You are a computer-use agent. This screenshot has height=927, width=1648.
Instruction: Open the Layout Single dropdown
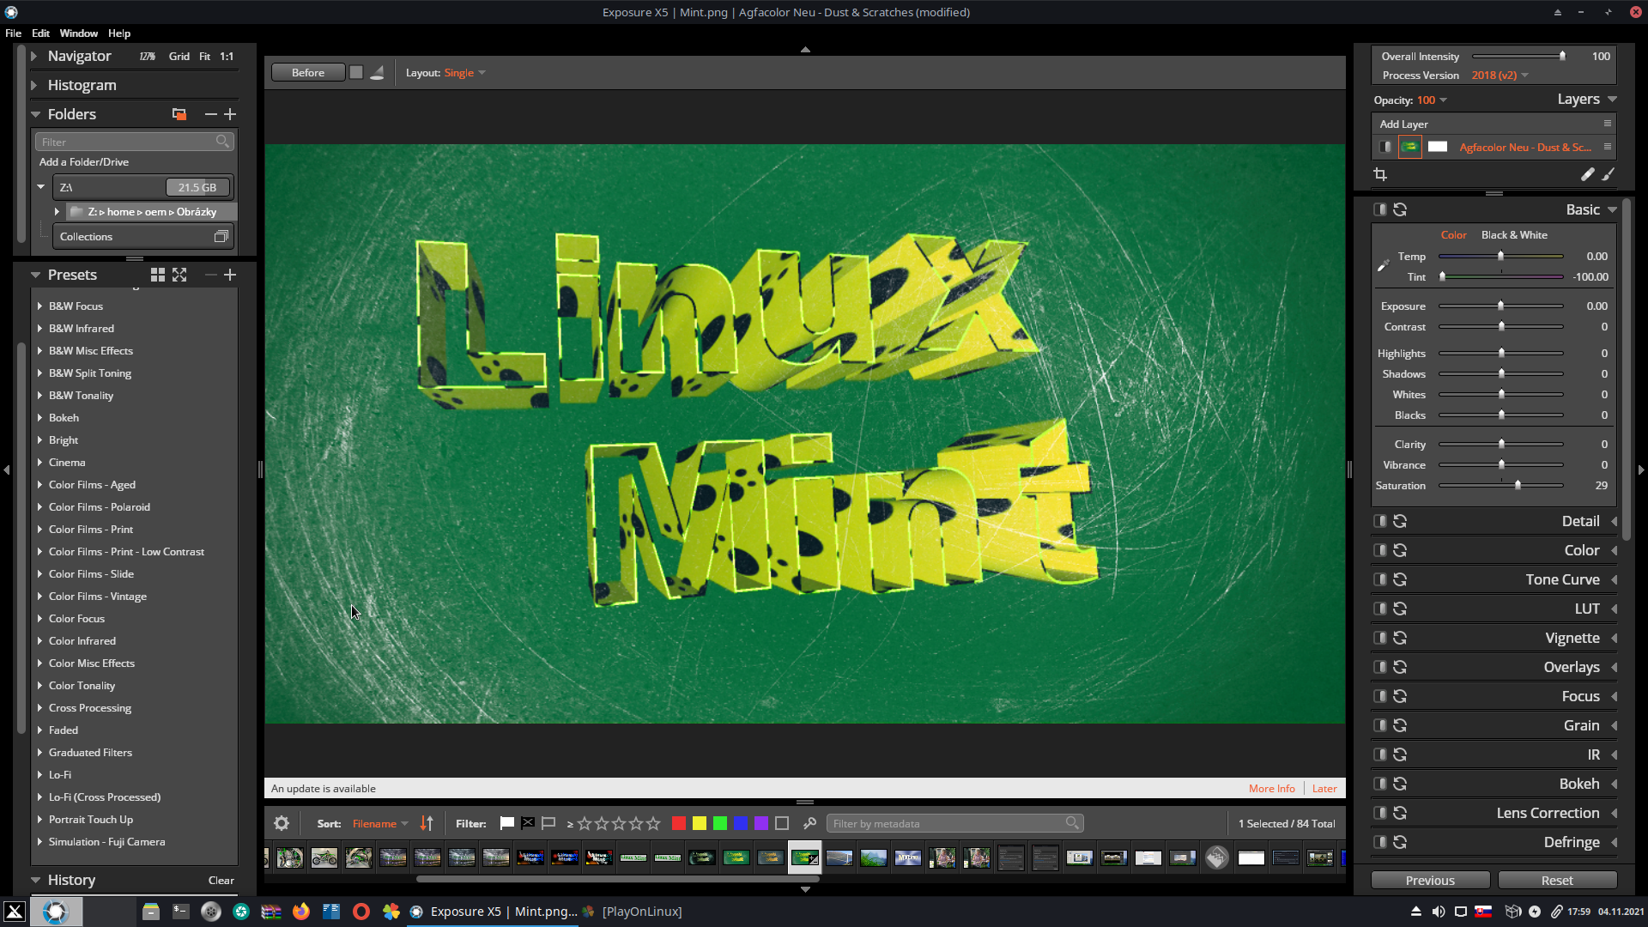(464, 73)
